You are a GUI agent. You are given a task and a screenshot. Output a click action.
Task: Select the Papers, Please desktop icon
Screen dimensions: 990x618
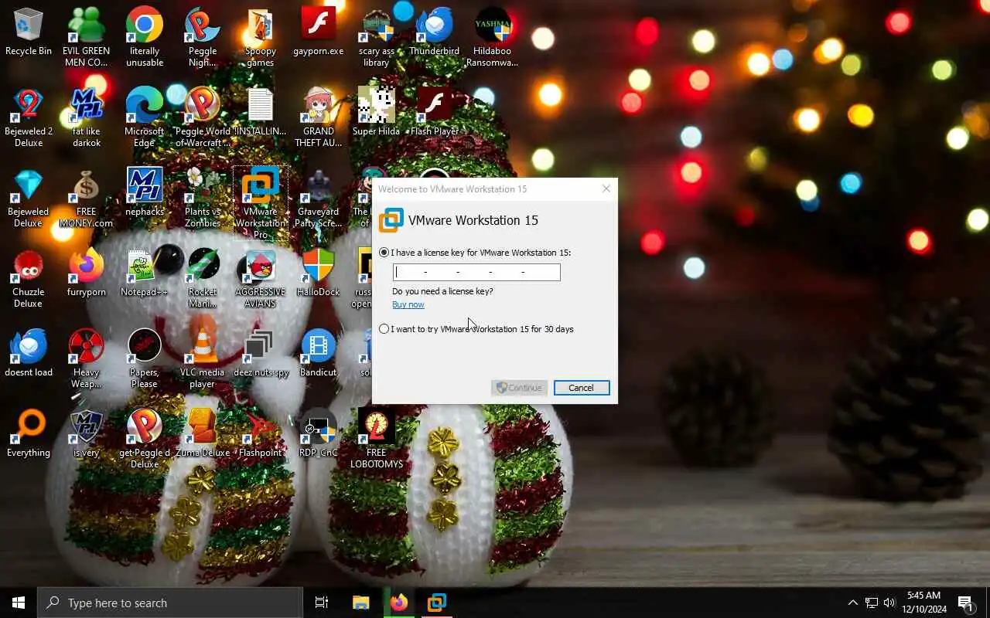[x=145, y=358]
